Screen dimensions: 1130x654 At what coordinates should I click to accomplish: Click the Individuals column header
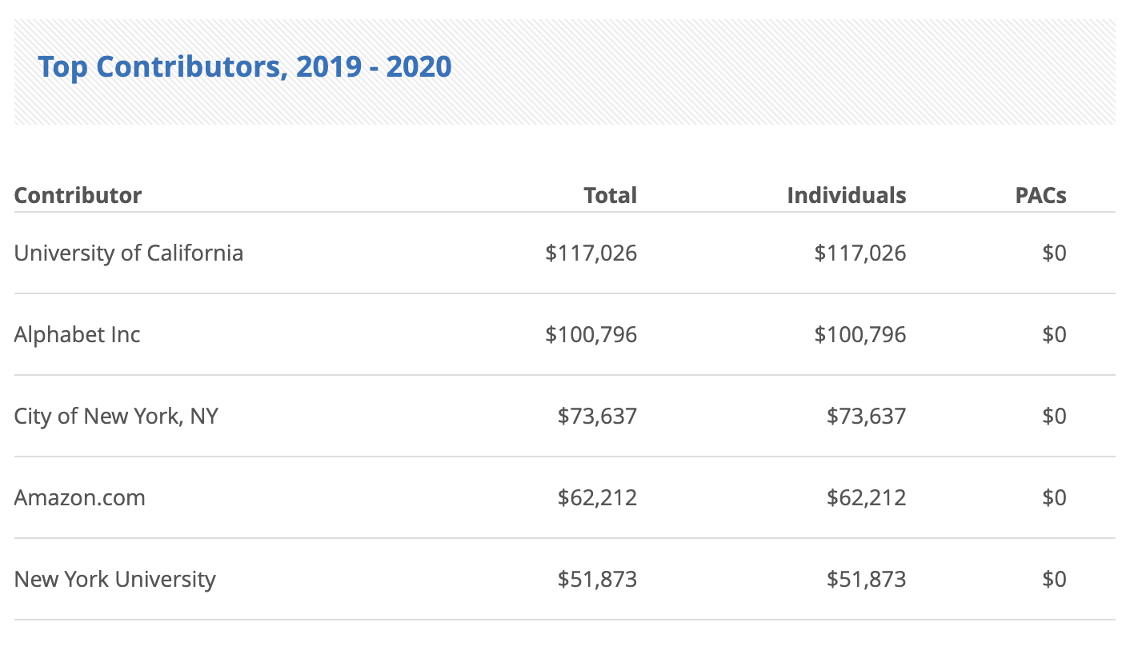[846, 195]
